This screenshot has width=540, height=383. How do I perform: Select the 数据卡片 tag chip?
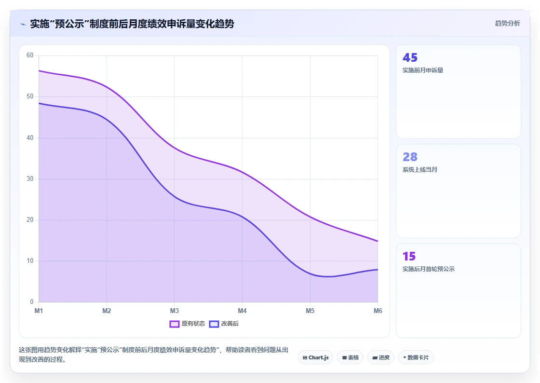pos(416,357)
